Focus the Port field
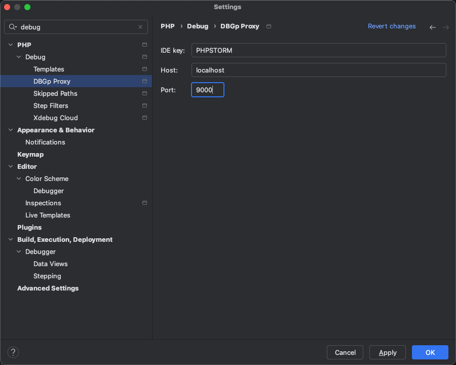 208,90
